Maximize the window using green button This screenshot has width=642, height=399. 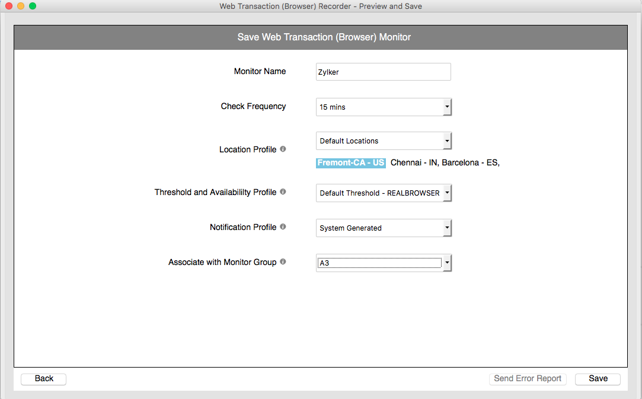(33, 6)
